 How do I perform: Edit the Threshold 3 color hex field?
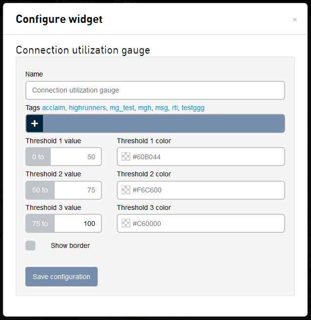point(205,224)
